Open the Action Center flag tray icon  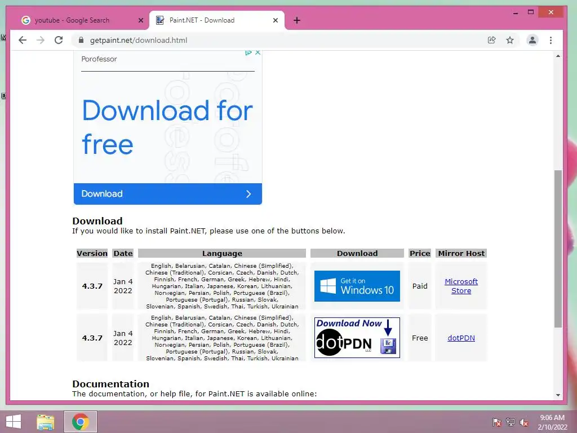point(496,422)
